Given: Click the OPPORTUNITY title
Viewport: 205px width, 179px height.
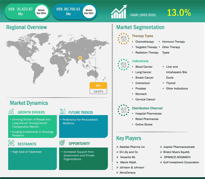Looking at the screenshot, I should click(79, 144).
